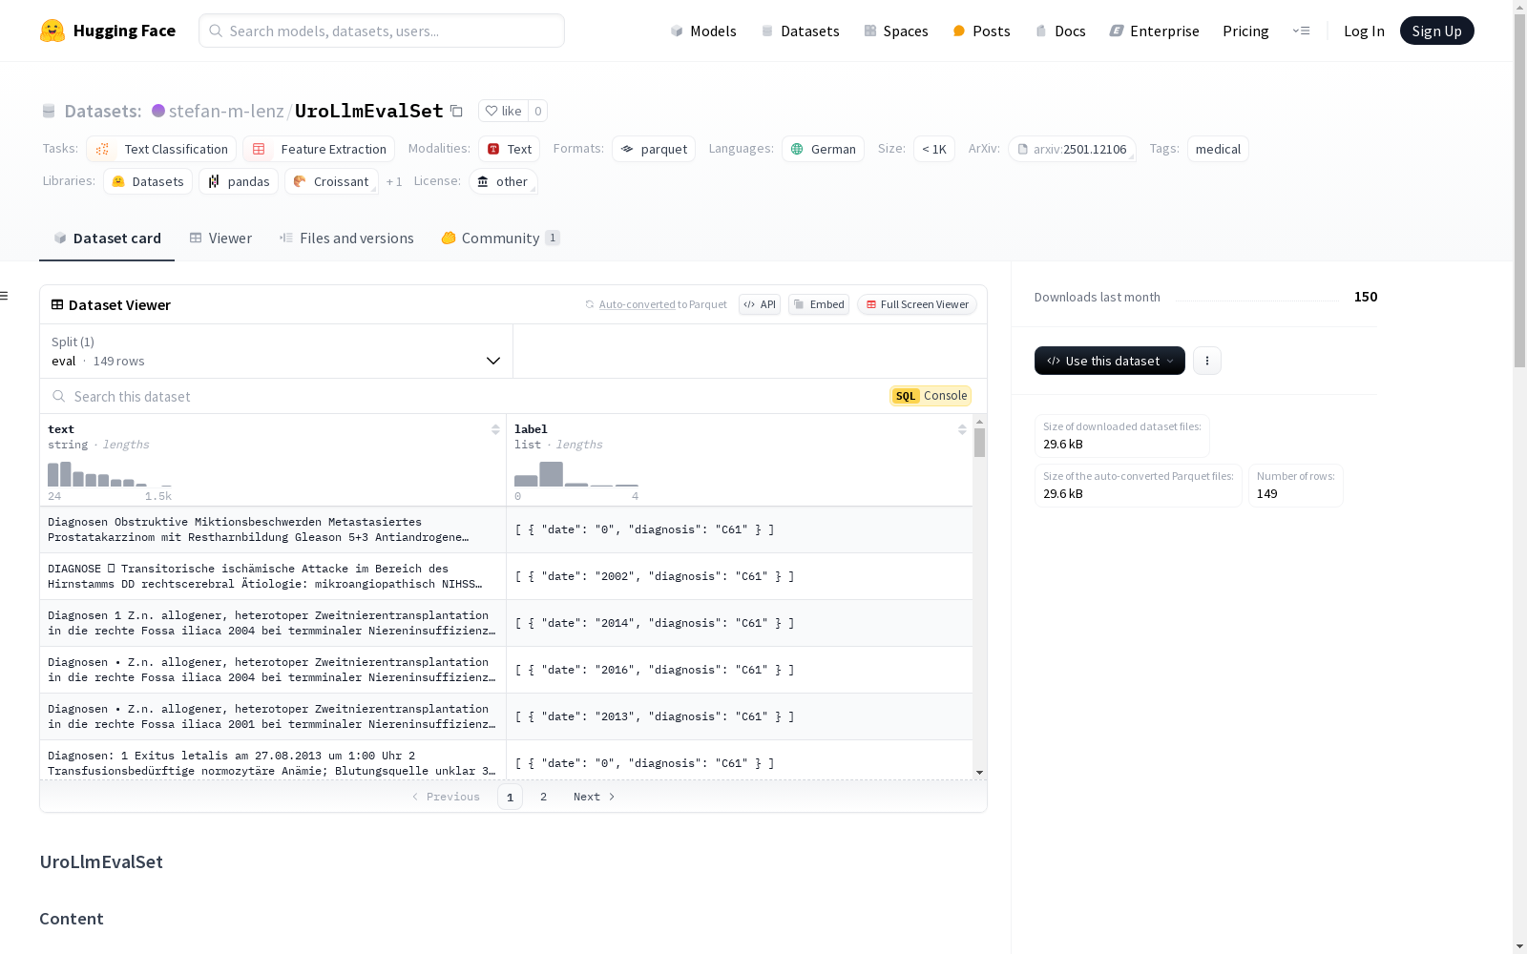Click the parquet format tag
This screenshot has height=954, width=1527.
coord(654,149)
